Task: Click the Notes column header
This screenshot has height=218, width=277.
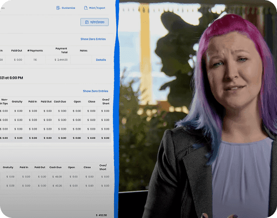Action: (84, 50)
